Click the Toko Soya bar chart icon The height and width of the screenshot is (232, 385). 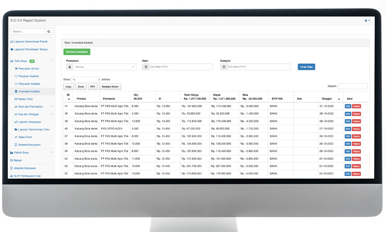click(x=11, y=61)
